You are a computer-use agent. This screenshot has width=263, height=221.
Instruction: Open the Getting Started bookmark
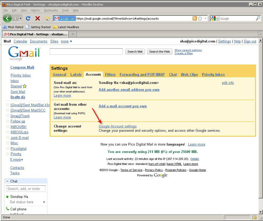click(x=38, y=27)
